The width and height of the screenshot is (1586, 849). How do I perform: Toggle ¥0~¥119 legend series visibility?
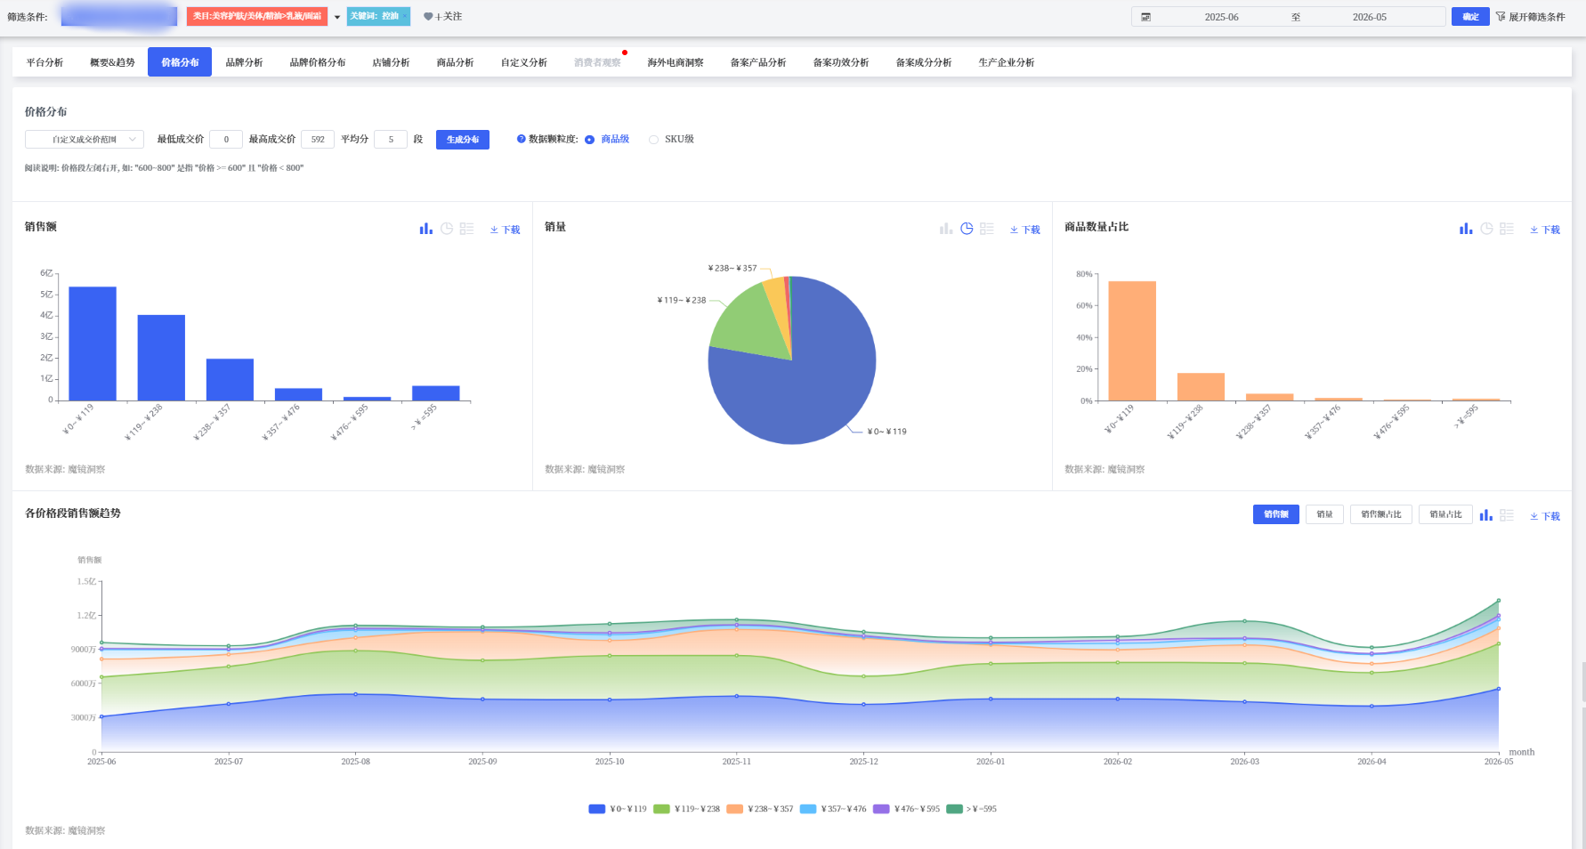[x=618, y=809]
